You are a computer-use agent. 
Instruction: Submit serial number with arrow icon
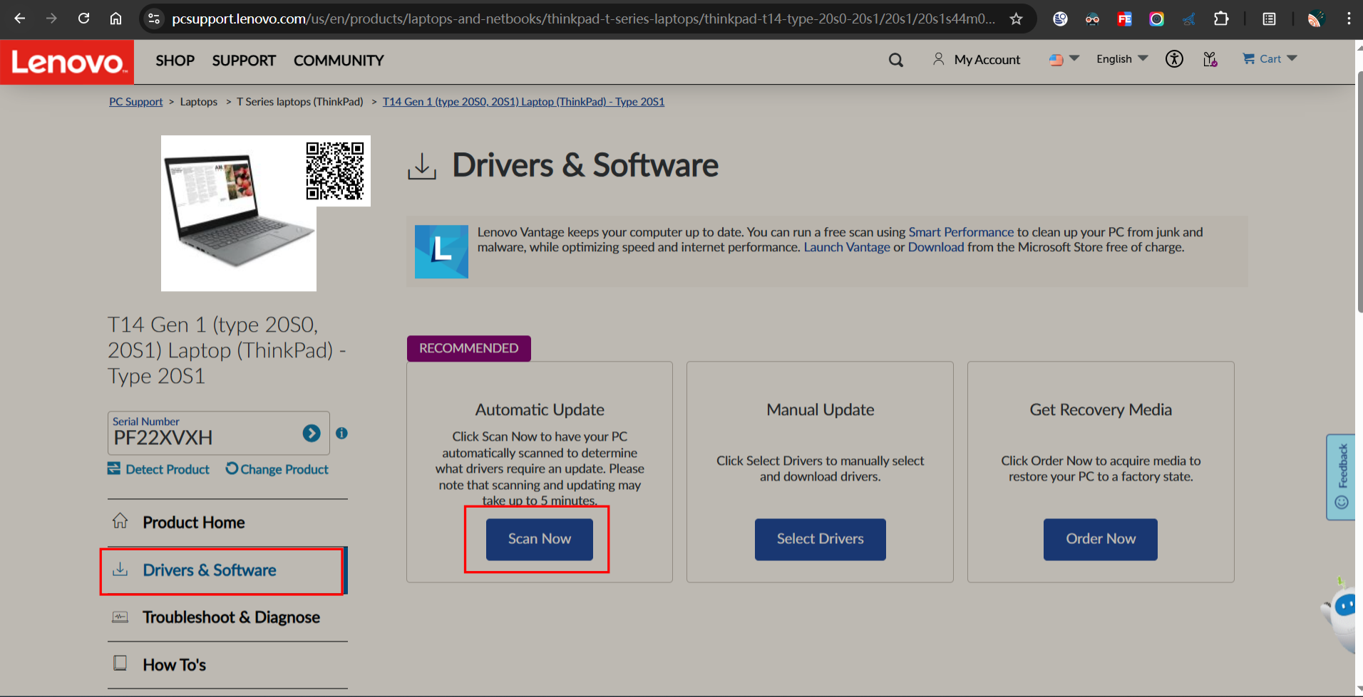click(x=312, y=433)
